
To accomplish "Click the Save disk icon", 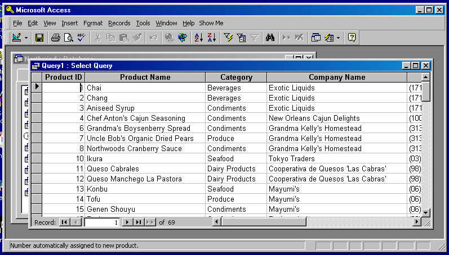I will pyautogui.click(x=39, y=38).
